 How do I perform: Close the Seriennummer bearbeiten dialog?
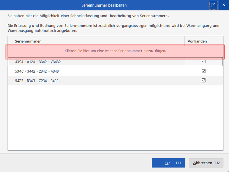[224, 5]
